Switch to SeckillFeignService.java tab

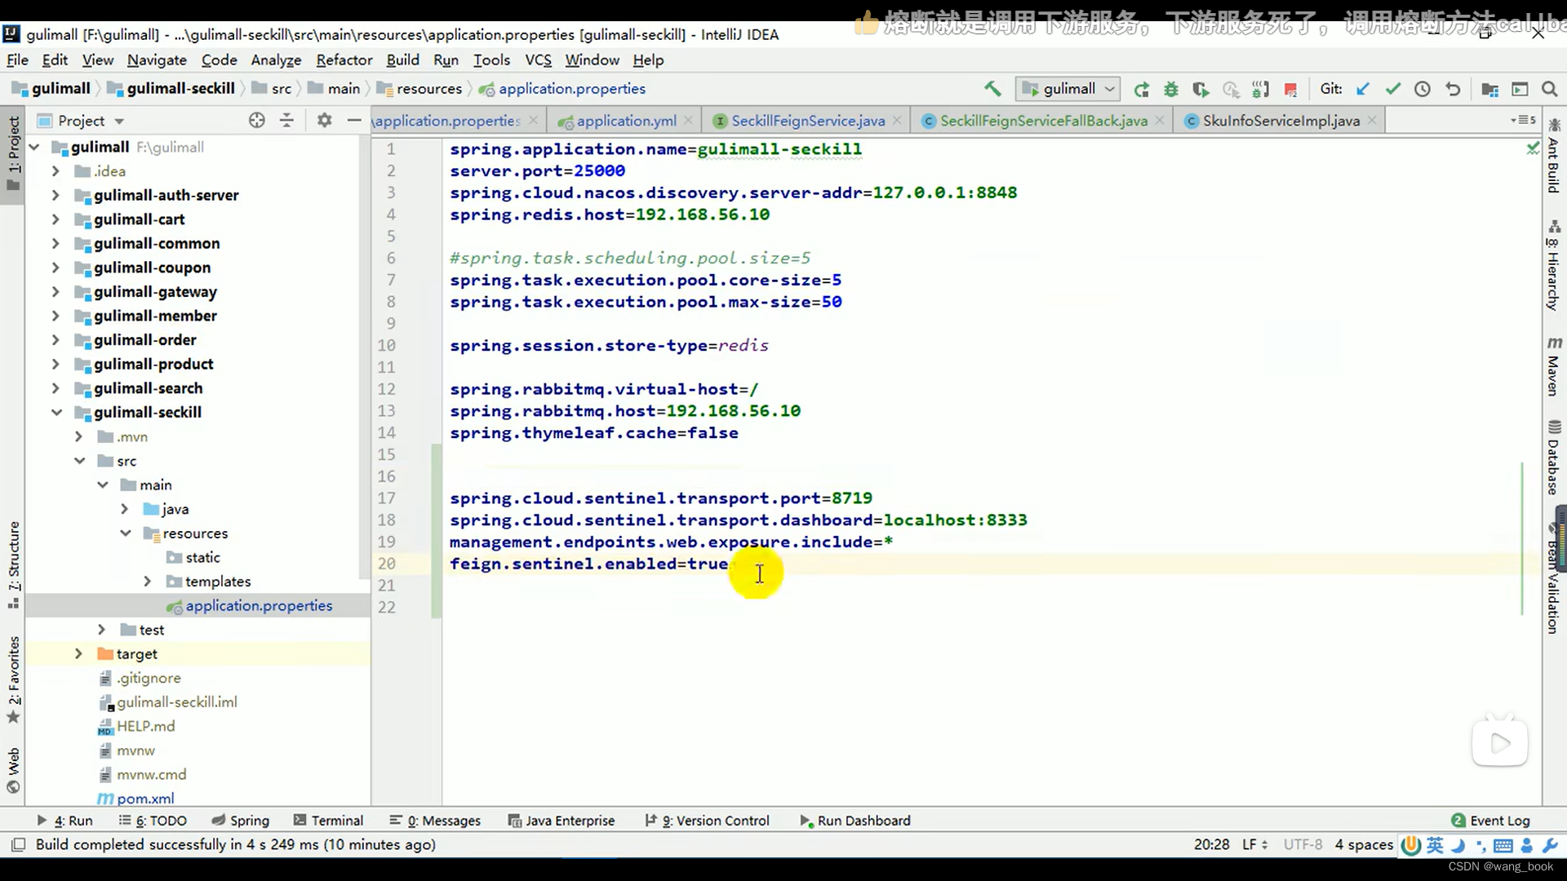pos(807,121)
